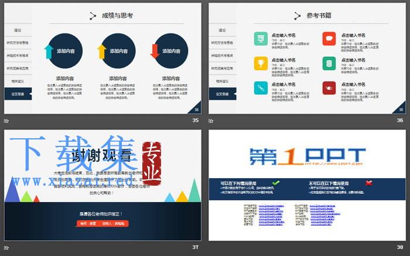Screen dimensions: 410x256
Task: Select the red speech-bubble icon in slide 36
Action: tap(329, 39)
